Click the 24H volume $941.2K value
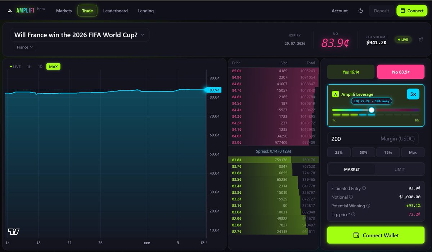 377,42
